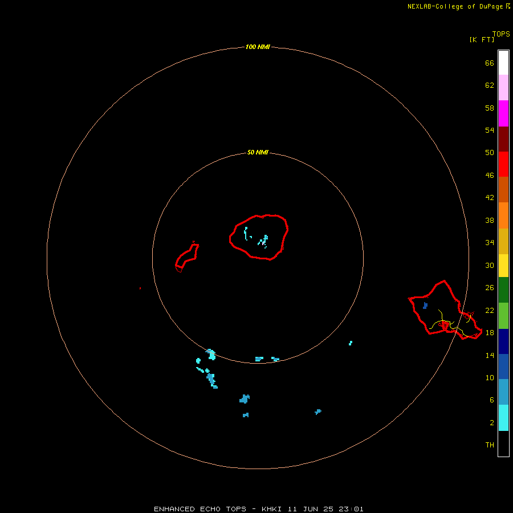Click the 46 legend value
This screenshot has height=513, width=513.
coord(490,176)
